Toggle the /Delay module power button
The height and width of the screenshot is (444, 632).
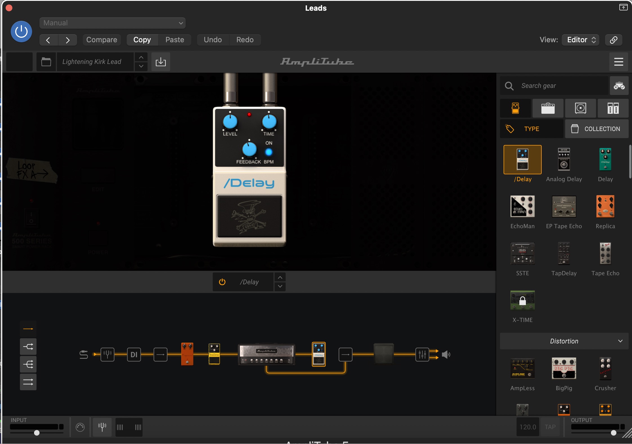[x=222, y=282]
